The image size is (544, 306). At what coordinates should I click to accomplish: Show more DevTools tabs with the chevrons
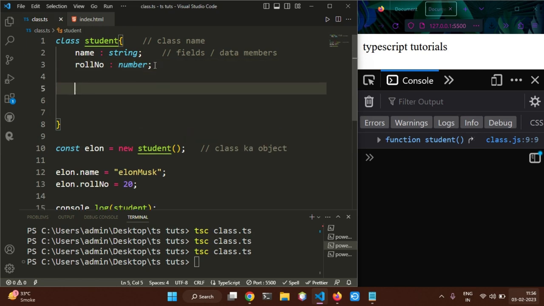click(449, 80)
